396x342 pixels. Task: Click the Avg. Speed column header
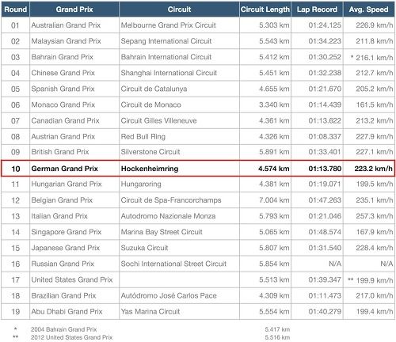[x=369, y=9]
